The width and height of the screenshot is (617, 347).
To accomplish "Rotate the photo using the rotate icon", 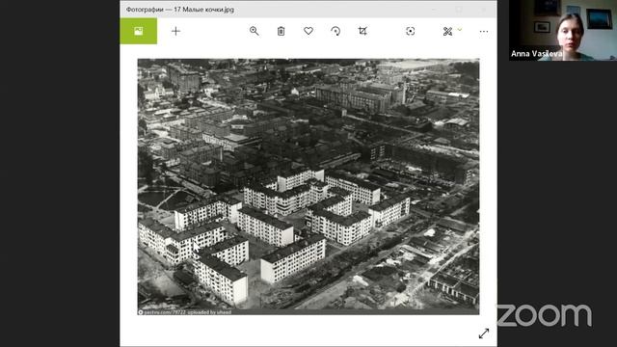I will point(335,31).
